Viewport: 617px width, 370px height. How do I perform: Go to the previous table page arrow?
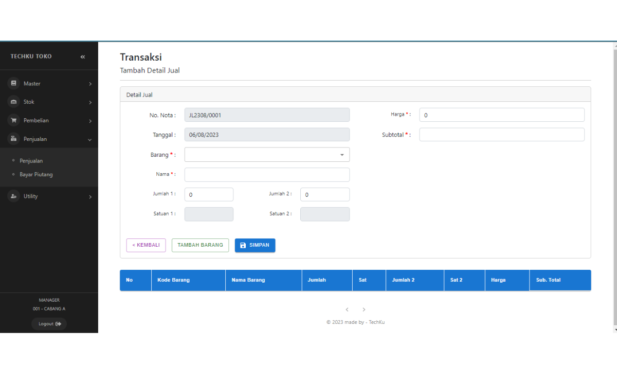click(347, 309)
